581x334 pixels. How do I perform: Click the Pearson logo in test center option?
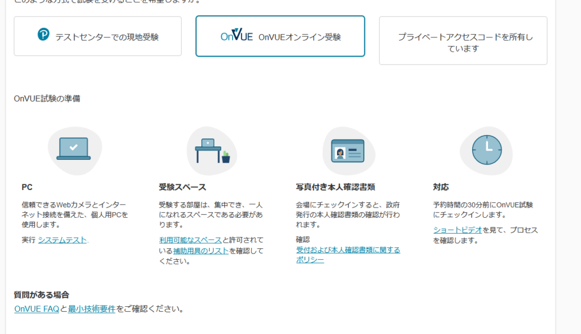click(x=44, y=35)
